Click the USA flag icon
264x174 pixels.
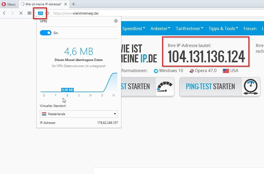[x=226, y=71]
